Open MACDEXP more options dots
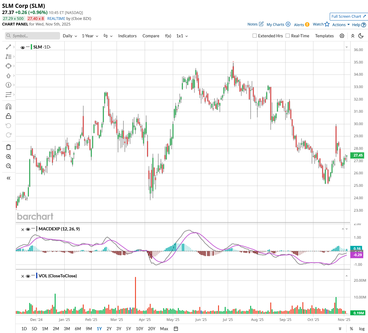This screenshot has height=333, width=368. pos(33,229)
